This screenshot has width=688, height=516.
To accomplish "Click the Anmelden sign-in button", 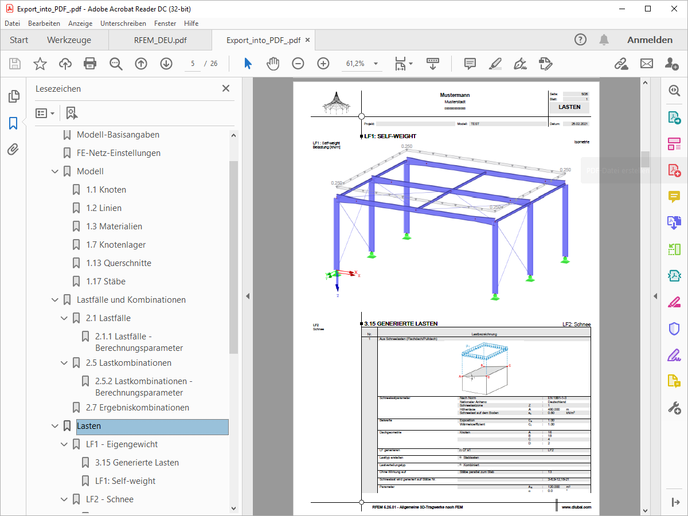I will (x=650, y=40).
